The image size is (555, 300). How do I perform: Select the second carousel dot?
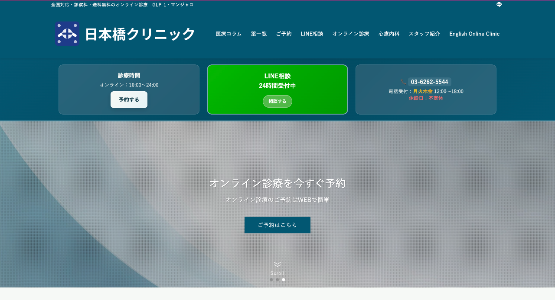click(277, 280)
